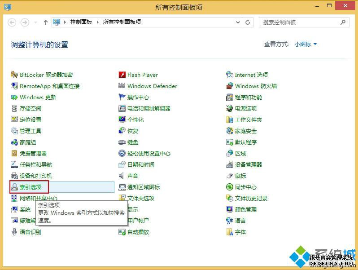The width and height of the screenshot is (358, 270).
Task: Open 设备和打印机 icon
Action: pos(14,176)
